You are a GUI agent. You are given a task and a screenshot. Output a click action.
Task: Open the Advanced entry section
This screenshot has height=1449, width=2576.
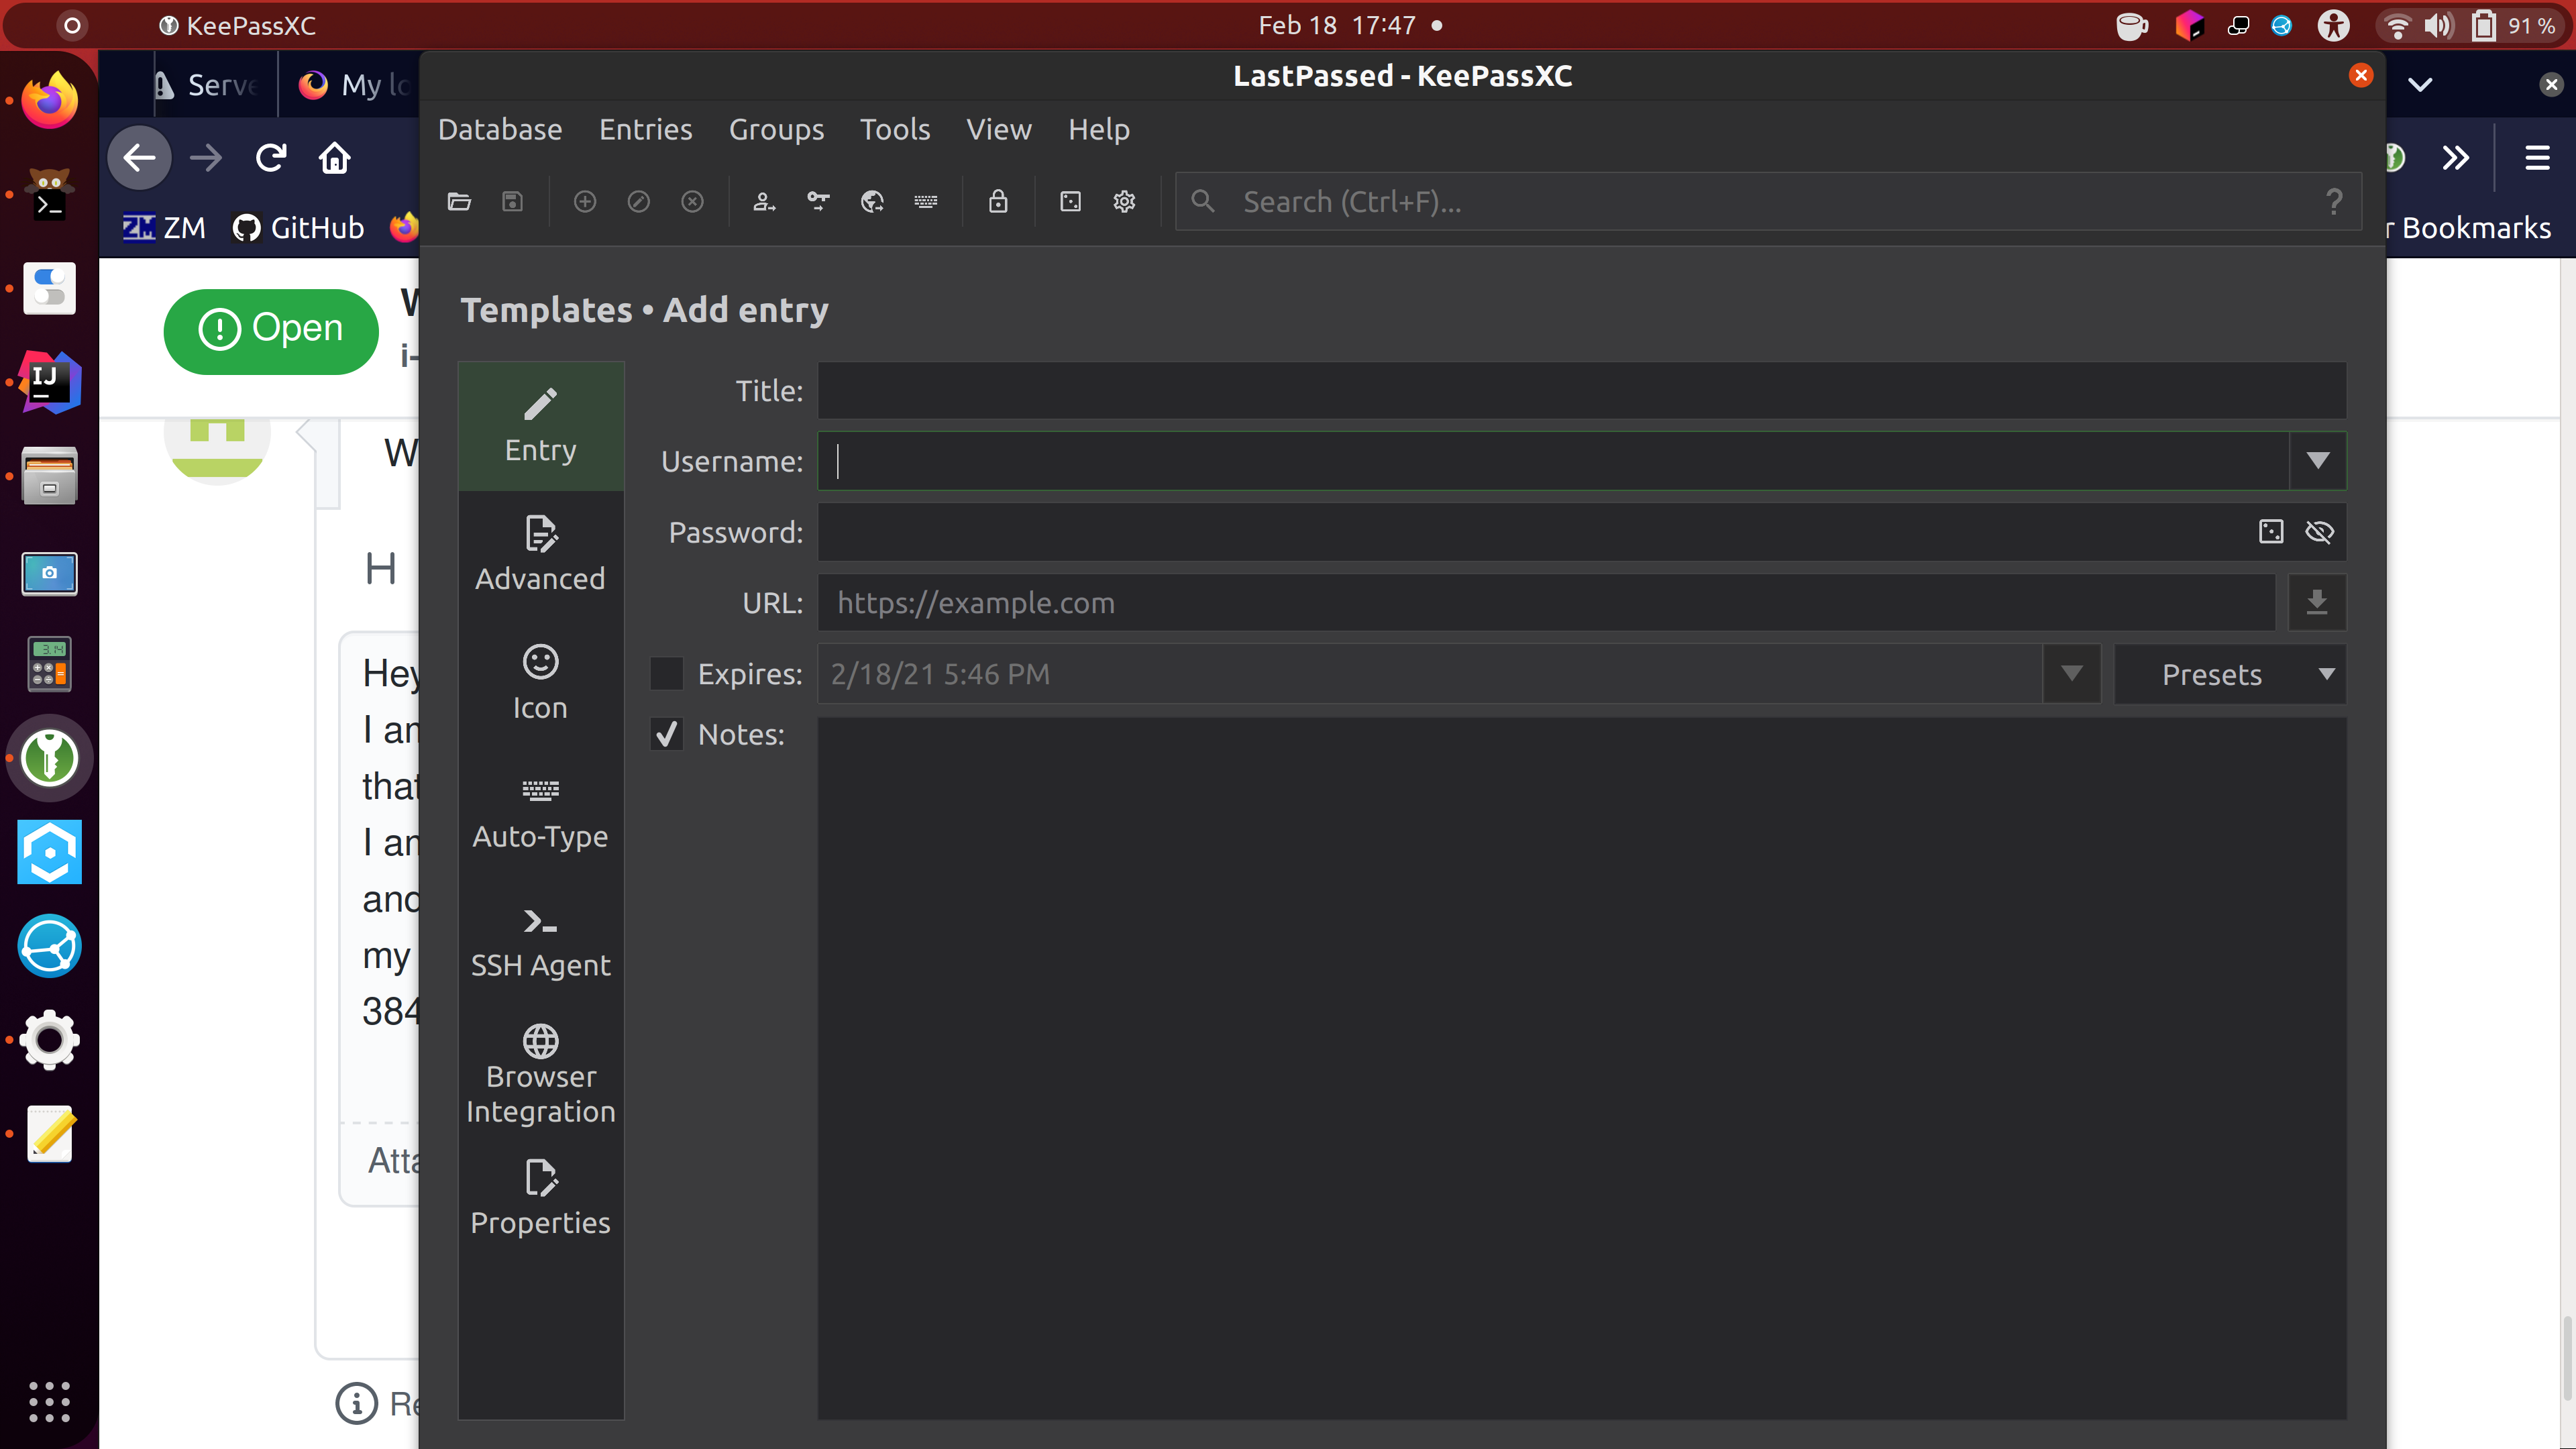[540, 554]
